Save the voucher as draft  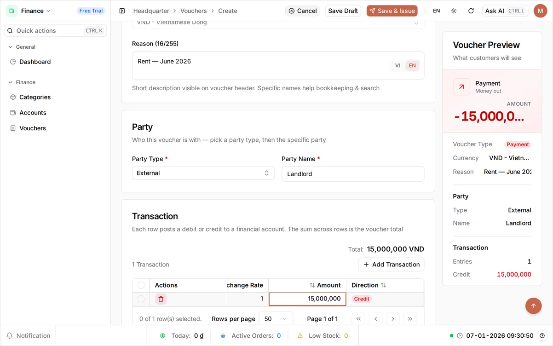click(x=343, y=11)
